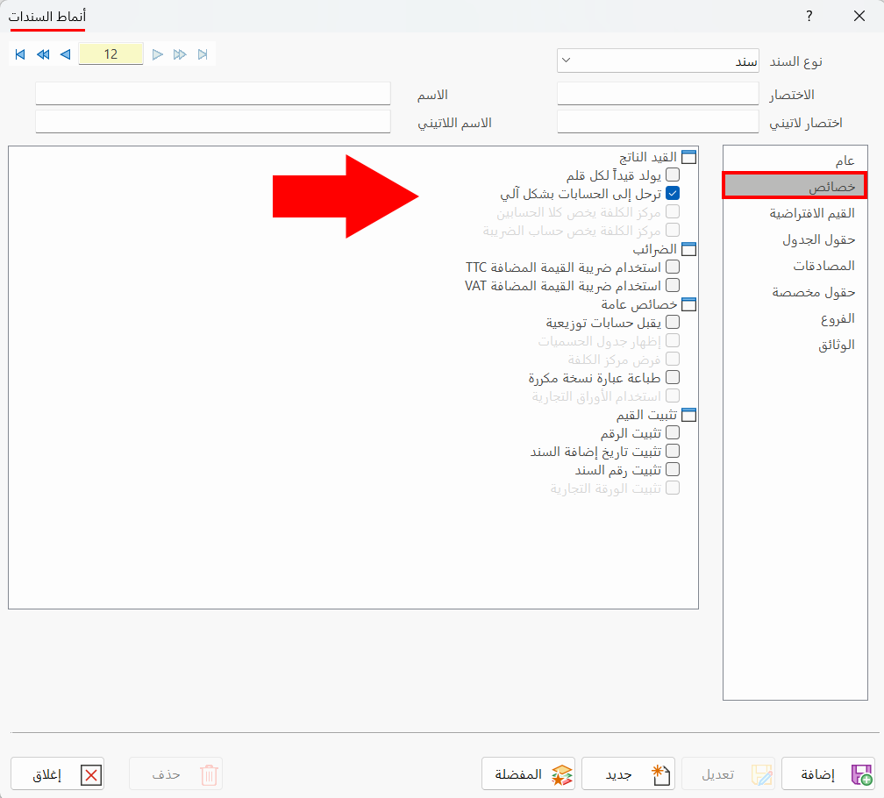Focus the الاسم اللاتيني input field

tap(213, 122)
